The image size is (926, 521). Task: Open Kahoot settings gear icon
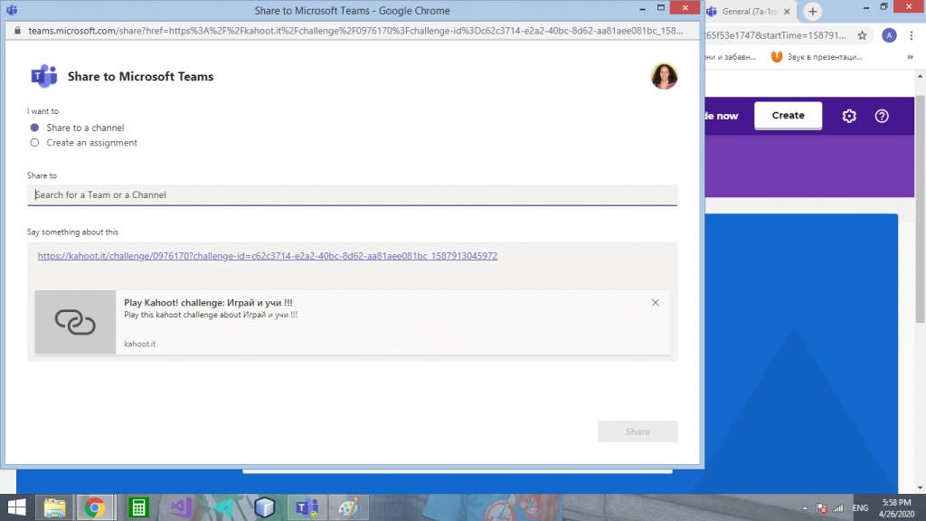[x=849, y=116]
